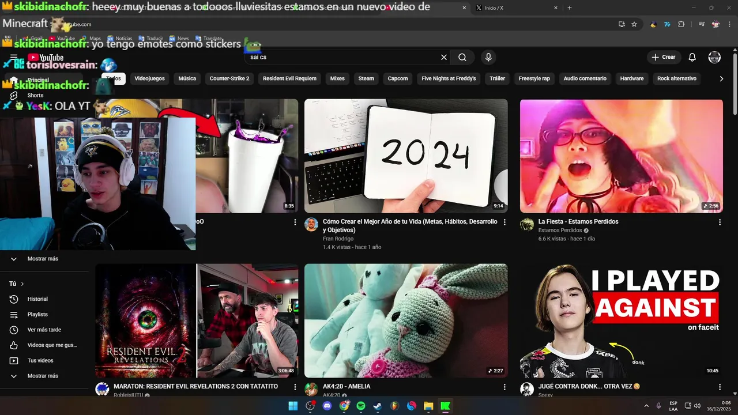Select the Videojuegos filter chip

coord(149,78)
